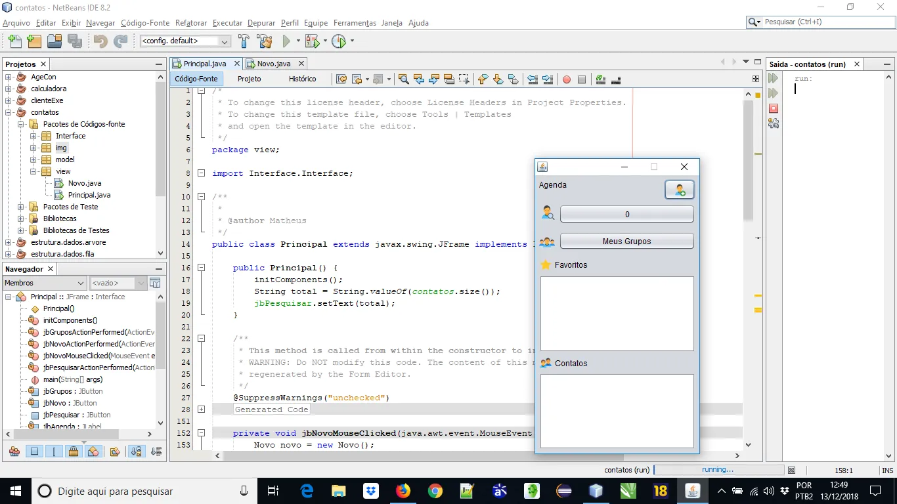The height and width of the screenshot is (504, 897).
Task: Toggle show non-public members lock filter
Action: [x=74, y=451]
